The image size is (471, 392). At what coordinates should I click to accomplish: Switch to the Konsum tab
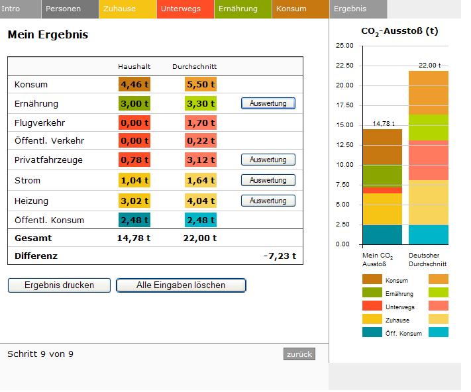click(x=299, y=9)
